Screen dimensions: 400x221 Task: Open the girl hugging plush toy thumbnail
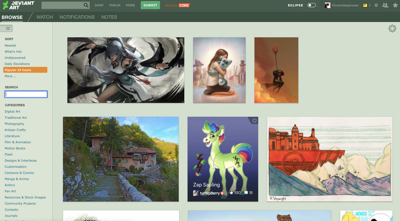220,70
